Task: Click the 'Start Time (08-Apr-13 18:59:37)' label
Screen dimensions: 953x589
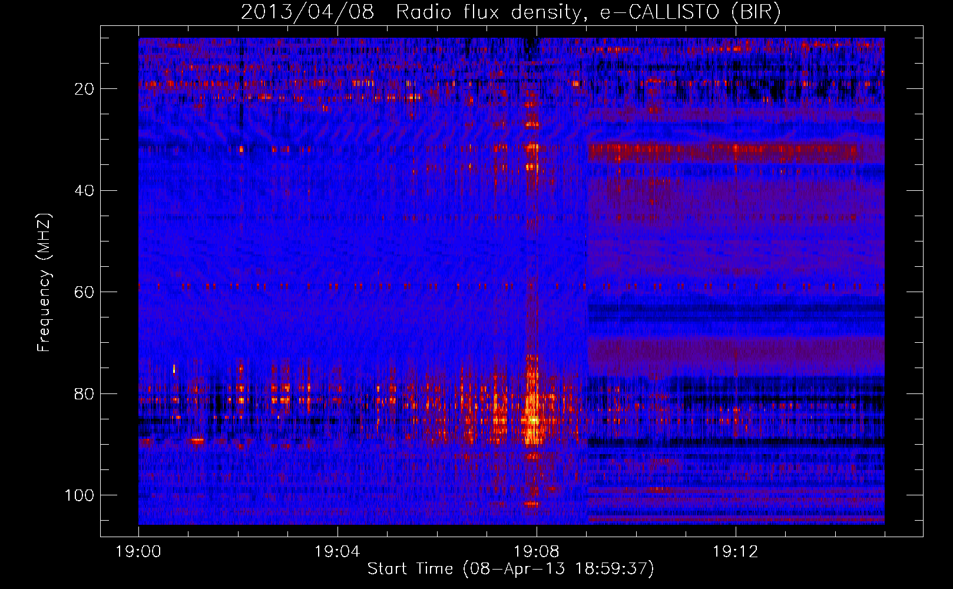Action: click(x=511, y=568)
